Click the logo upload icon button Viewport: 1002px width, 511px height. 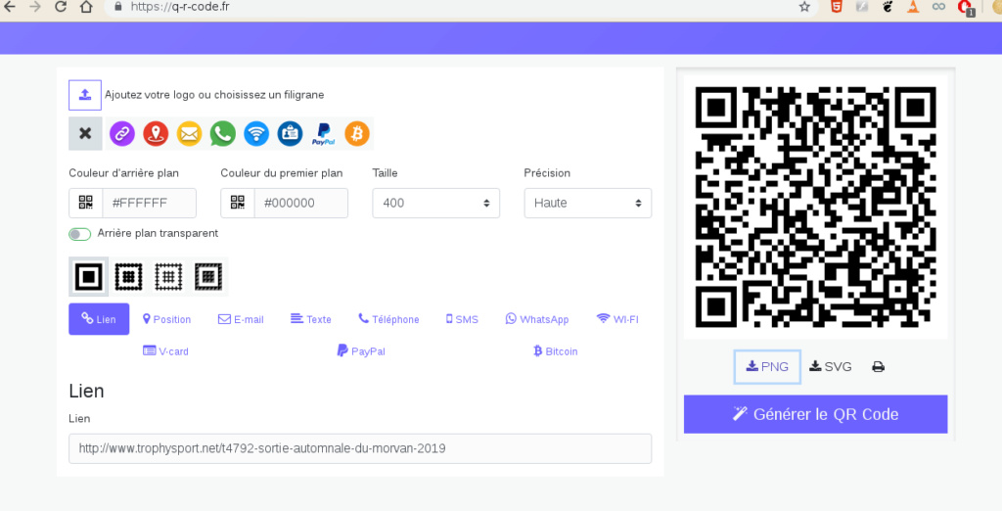tap(85, 95)
